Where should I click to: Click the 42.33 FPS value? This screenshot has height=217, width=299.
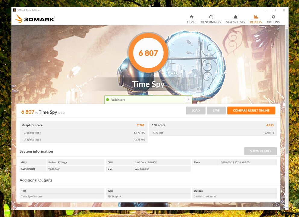(139, 140)
